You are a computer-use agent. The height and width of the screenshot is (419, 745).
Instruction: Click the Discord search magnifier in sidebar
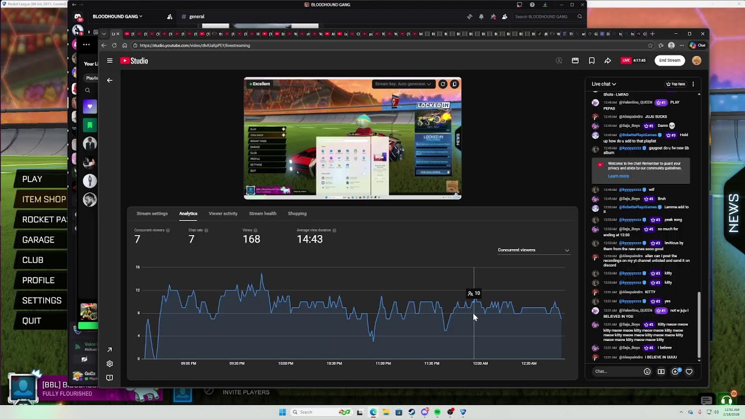click(x=87, y=90)
